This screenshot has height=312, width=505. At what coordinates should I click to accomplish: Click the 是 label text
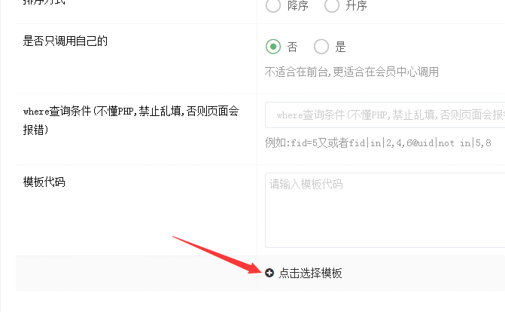(340, 47)
